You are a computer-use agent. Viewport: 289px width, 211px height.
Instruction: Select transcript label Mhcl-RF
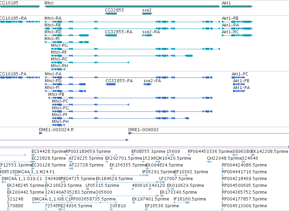[59, 52]
